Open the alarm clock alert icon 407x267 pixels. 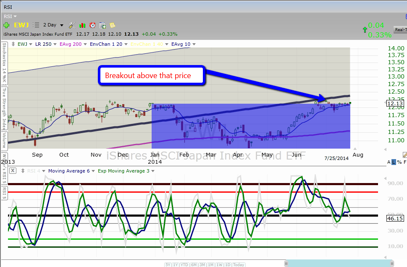92,25
